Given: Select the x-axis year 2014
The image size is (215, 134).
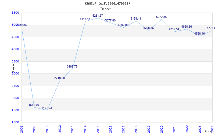Looking at the screenshot, I should pyautogui.click(x=85, y=129).
